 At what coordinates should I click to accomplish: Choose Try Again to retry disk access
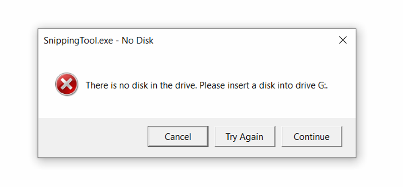[245, 136]
